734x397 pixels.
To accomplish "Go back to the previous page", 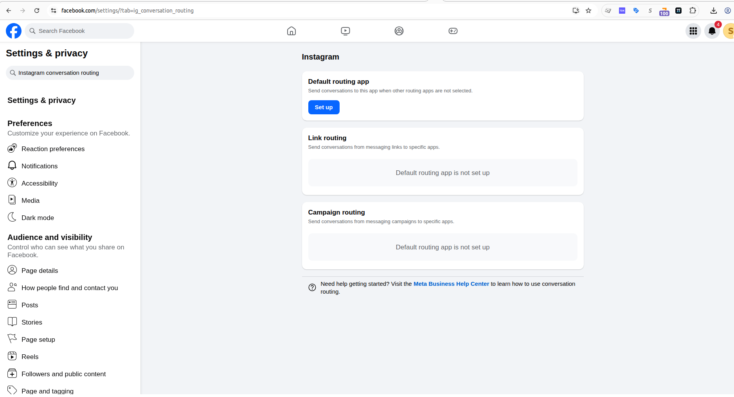I will pyautogui.click(x=9, y=11).
